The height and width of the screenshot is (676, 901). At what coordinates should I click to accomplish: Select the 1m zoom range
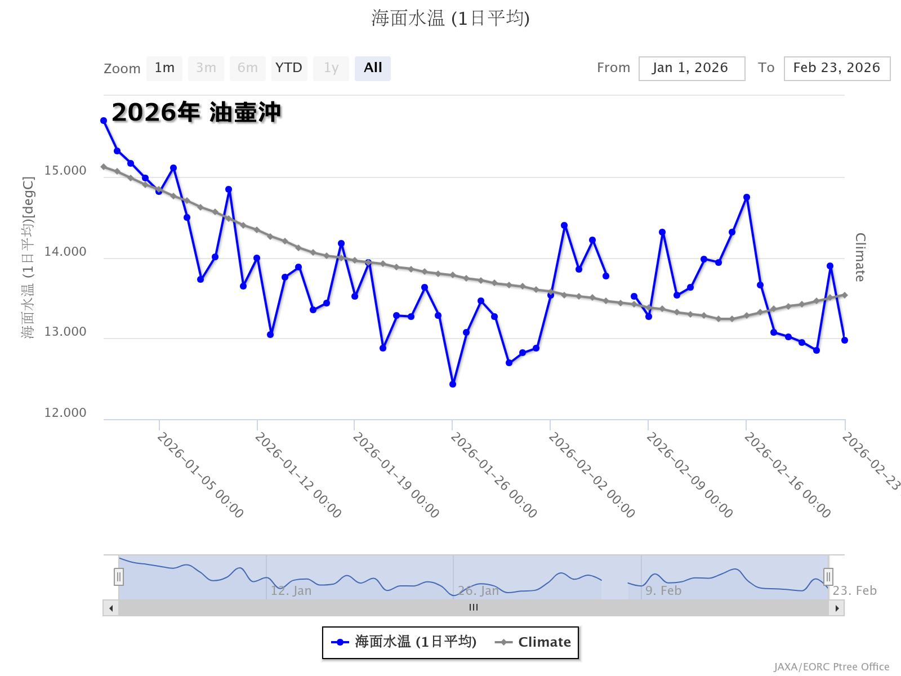[164, 68]
